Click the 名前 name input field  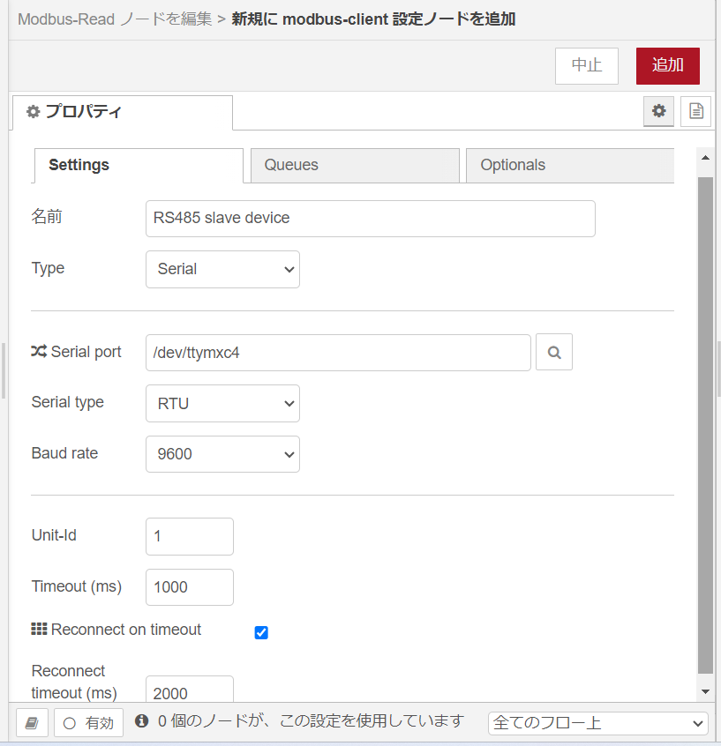coord(371,219)
